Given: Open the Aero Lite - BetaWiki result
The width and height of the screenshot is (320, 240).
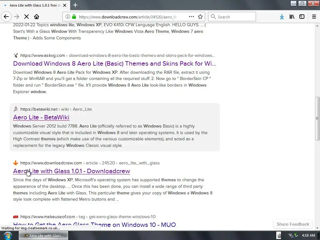Looking at the screenshot, I should coord(41,117).
